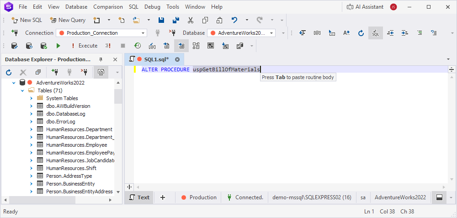Image resolution: width=457 pixels, height=218 pixels.
Task: Open the AI Assistant panel
Action: pos(365,7)
